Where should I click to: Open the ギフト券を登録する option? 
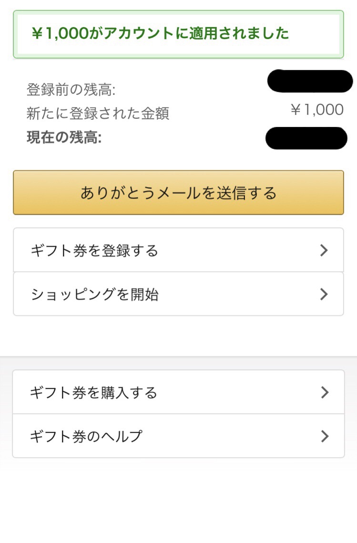click(178, 250)
